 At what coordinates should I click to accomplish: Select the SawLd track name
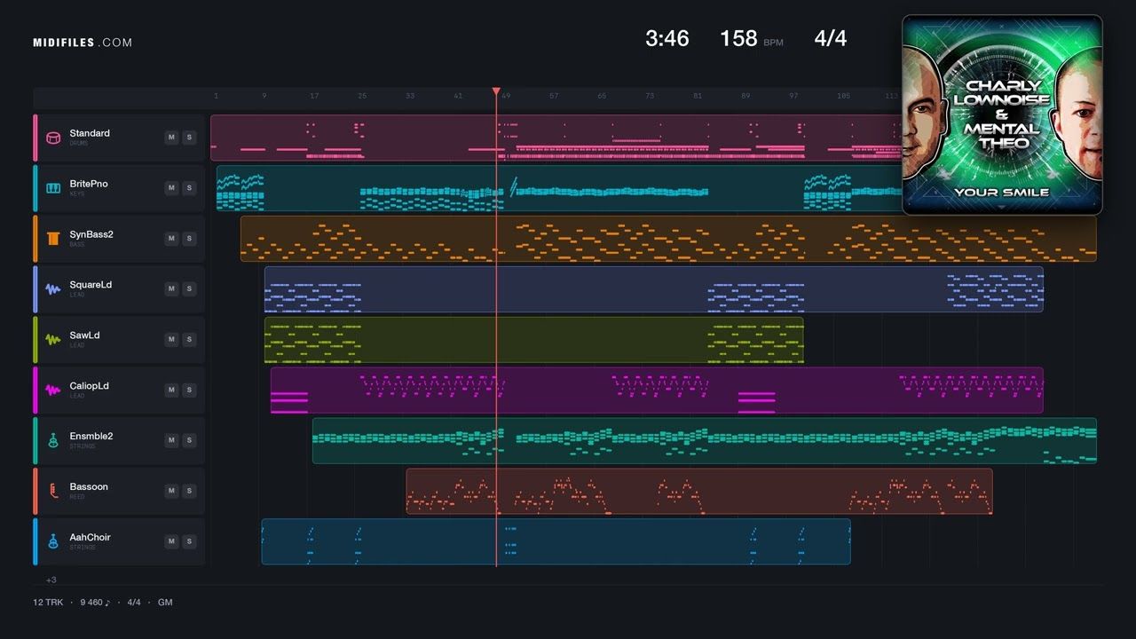pos(84,335)
